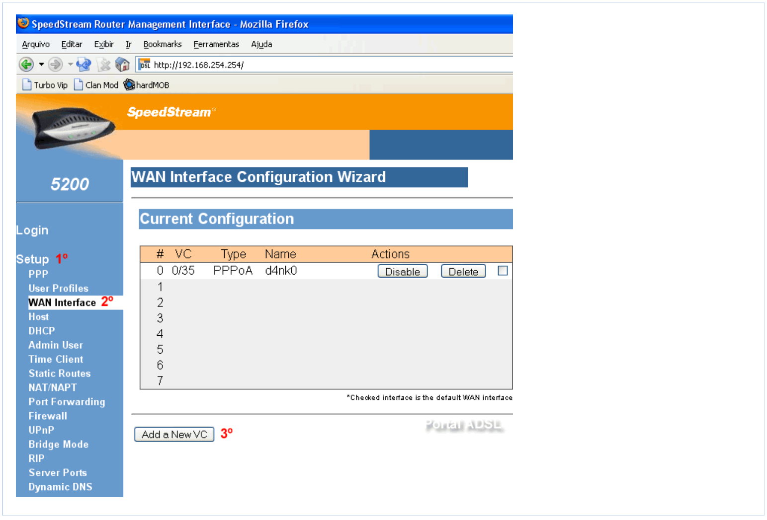Open the Login sidebar link
Screen dimensions: 767x520
(32, 230)
